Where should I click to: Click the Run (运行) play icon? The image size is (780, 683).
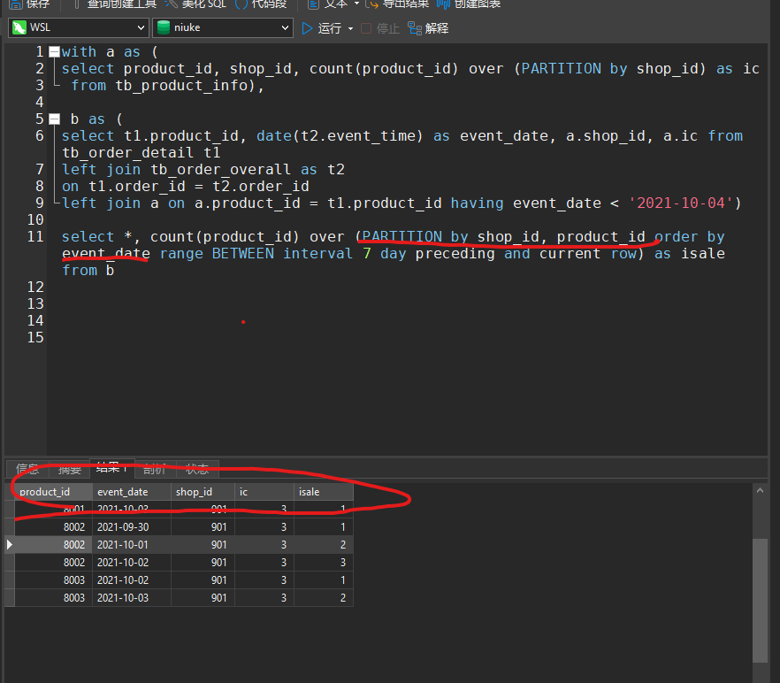308,28
